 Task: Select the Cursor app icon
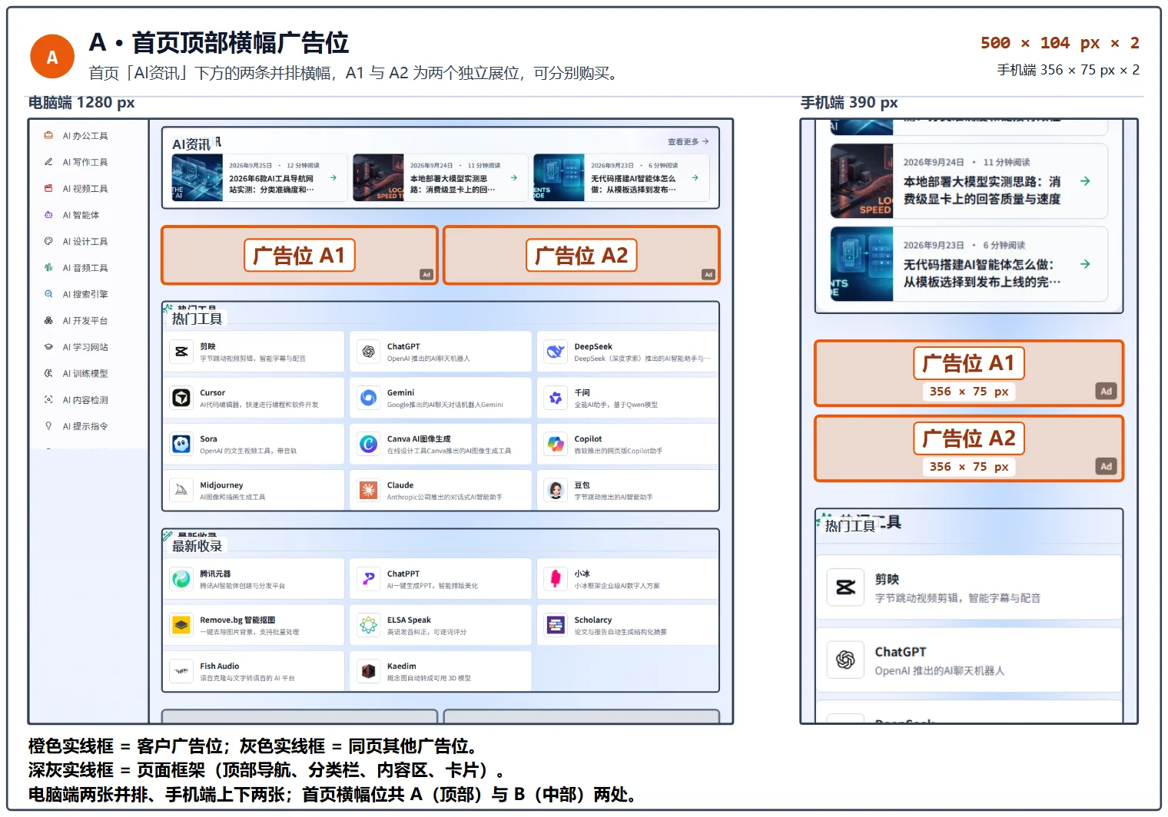pos(181,398)
